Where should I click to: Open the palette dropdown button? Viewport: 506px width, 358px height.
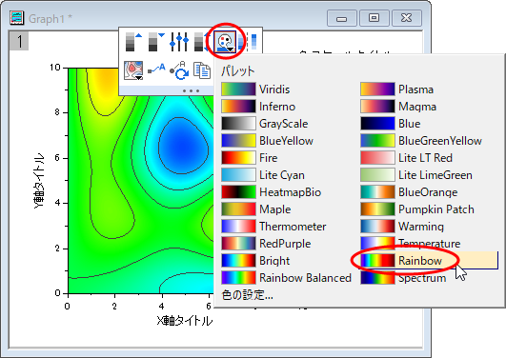click(x=225, y=42)
